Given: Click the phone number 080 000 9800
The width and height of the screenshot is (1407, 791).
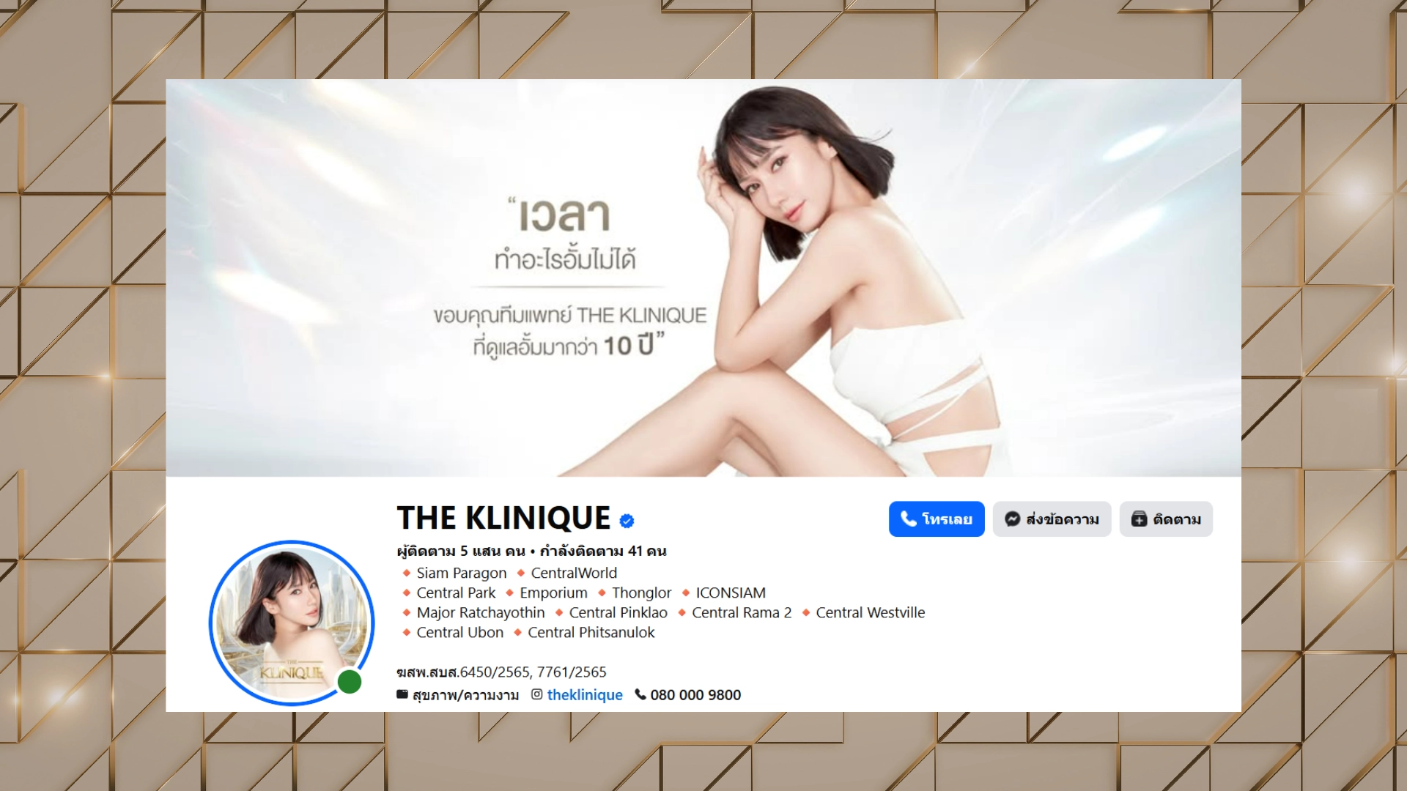Looking at the screenshot, I should coord(695,694).
